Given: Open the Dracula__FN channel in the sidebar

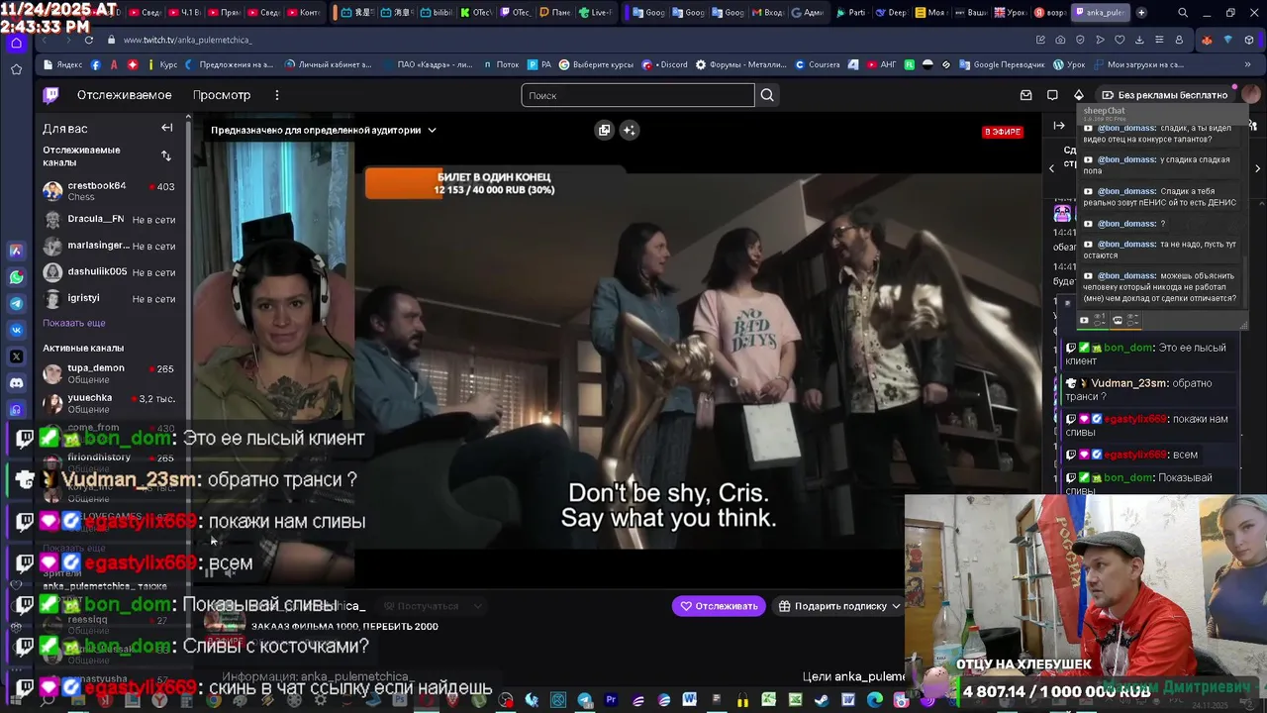Looking at the screenshot, I should point(109,219).
